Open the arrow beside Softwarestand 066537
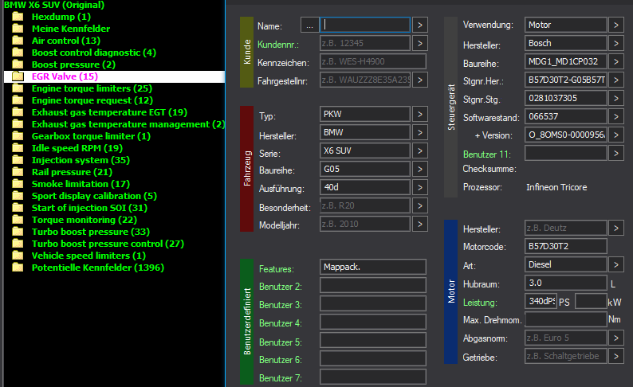 pos(616,116)
